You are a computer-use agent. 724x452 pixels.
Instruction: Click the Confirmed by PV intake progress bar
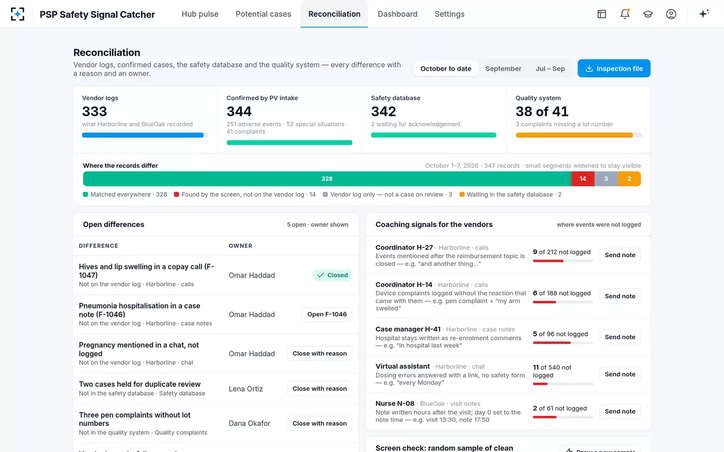pos(290,143)
